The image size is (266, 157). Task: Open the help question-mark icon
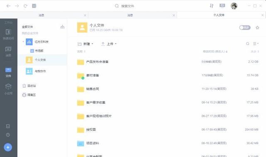click(x=8, y=135)
